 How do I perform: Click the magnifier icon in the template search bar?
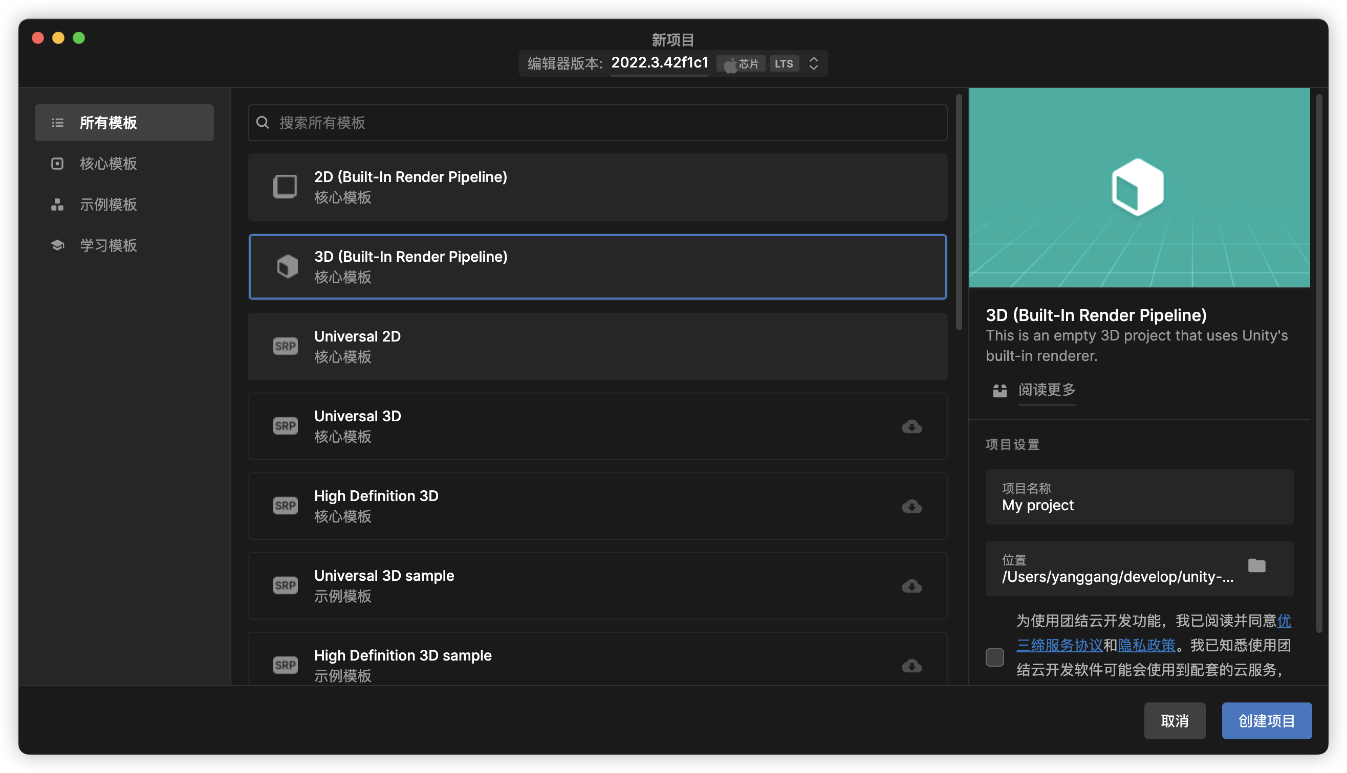(263, 123)
